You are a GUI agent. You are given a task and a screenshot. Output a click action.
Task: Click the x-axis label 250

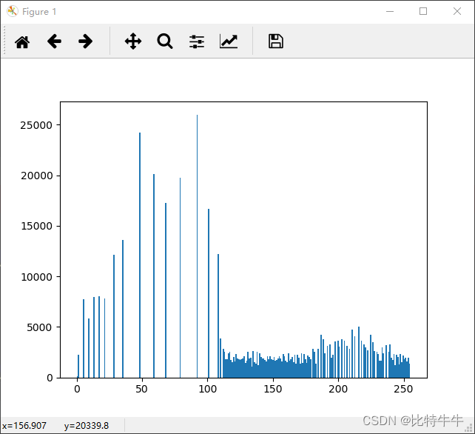pyautogui.click(x=403, y=389)
